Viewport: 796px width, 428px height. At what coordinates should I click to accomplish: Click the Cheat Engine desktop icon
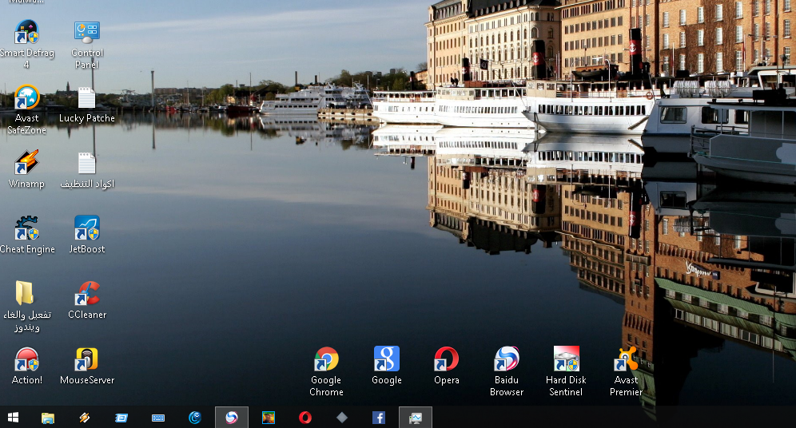[27, 229]
